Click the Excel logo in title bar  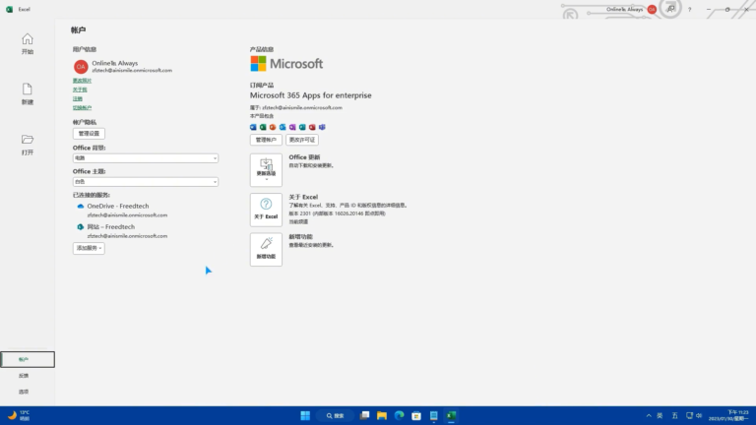(9, 9)
